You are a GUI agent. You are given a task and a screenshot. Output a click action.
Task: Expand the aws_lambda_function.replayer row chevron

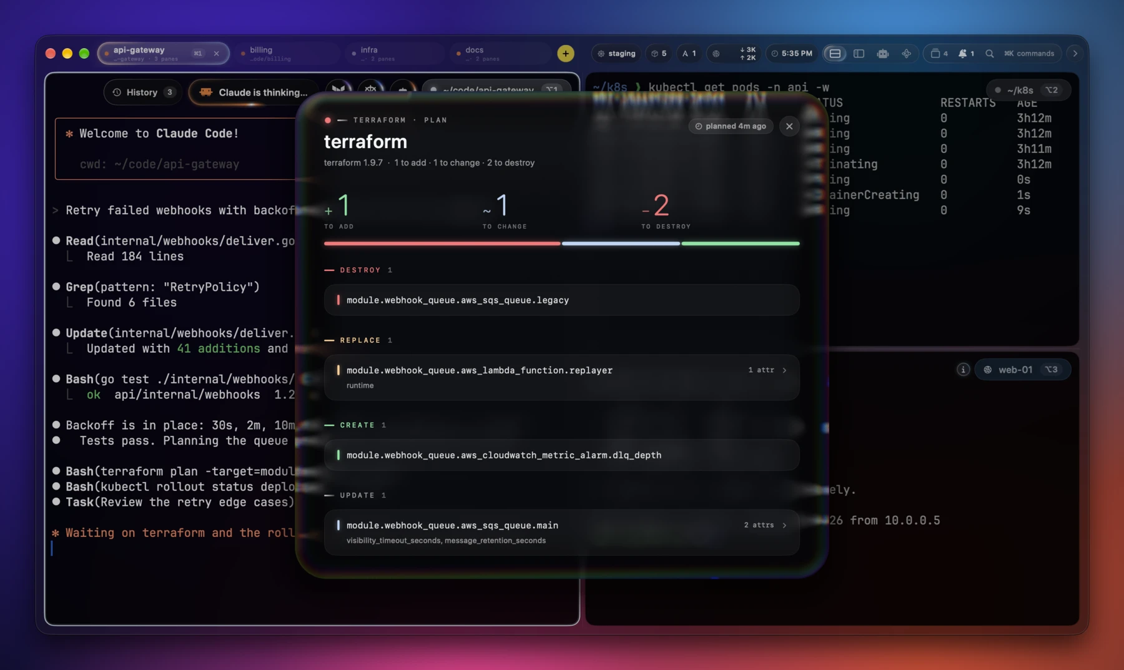(x=784, y=370)
